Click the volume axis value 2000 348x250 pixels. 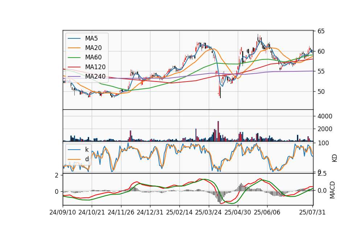tap(325, 129)
